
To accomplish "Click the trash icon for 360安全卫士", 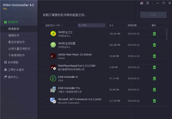I will 154,34.
